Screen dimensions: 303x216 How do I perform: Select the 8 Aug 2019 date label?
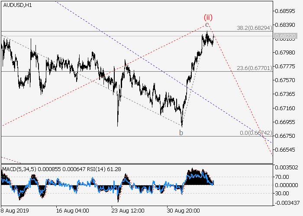coord(15,211)
